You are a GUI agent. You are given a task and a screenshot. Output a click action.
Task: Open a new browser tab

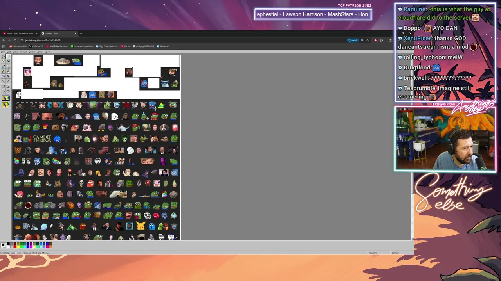pos(81,34)
